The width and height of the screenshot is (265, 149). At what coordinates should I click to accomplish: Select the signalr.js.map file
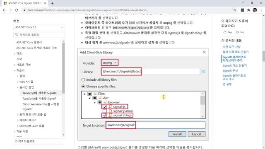[x=123, y=111]
